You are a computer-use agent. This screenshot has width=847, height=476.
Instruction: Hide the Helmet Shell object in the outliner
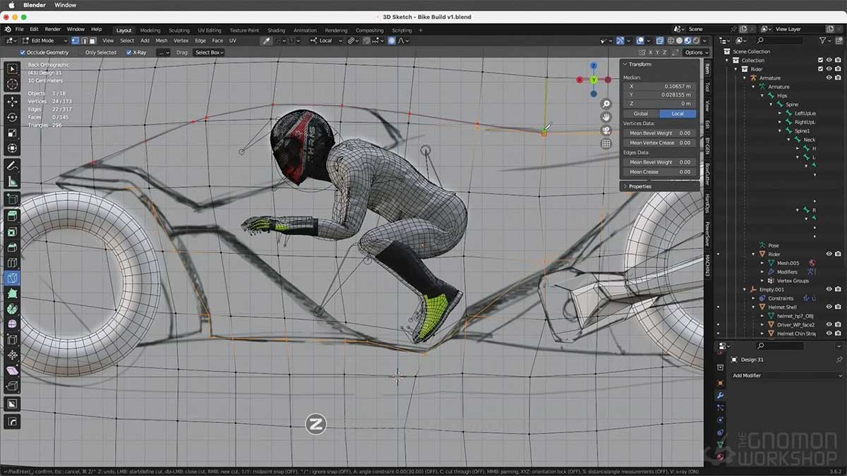(829, 307)
